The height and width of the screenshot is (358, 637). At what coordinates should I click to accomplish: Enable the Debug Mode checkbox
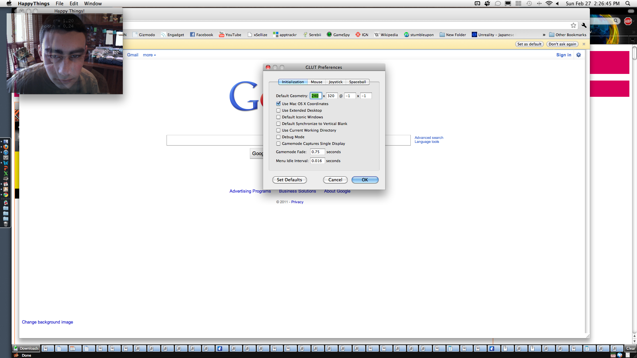click(x=278, y=137)
